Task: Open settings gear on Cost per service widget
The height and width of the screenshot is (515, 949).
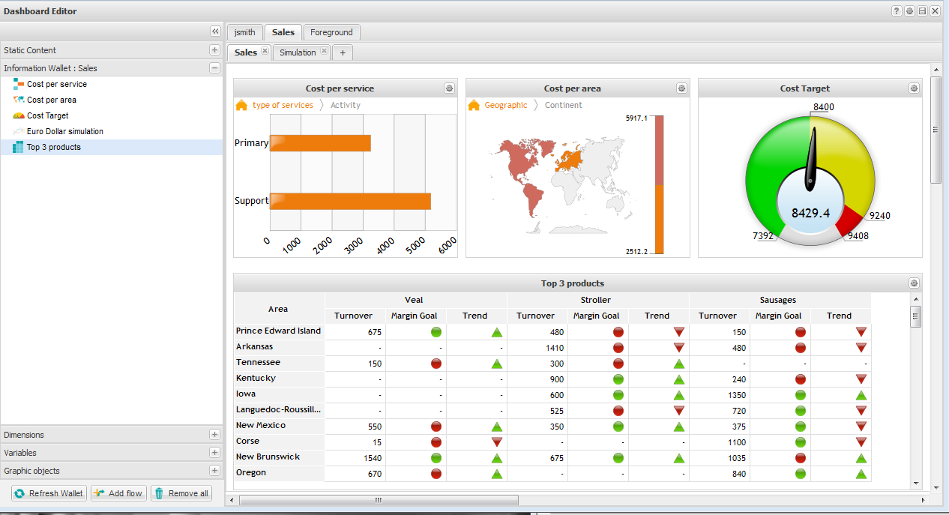Action: [x=449, y=88]
